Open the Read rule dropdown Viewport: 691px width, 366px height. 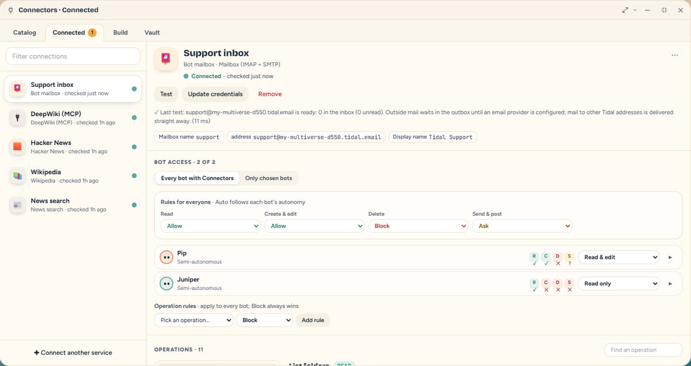210,226
